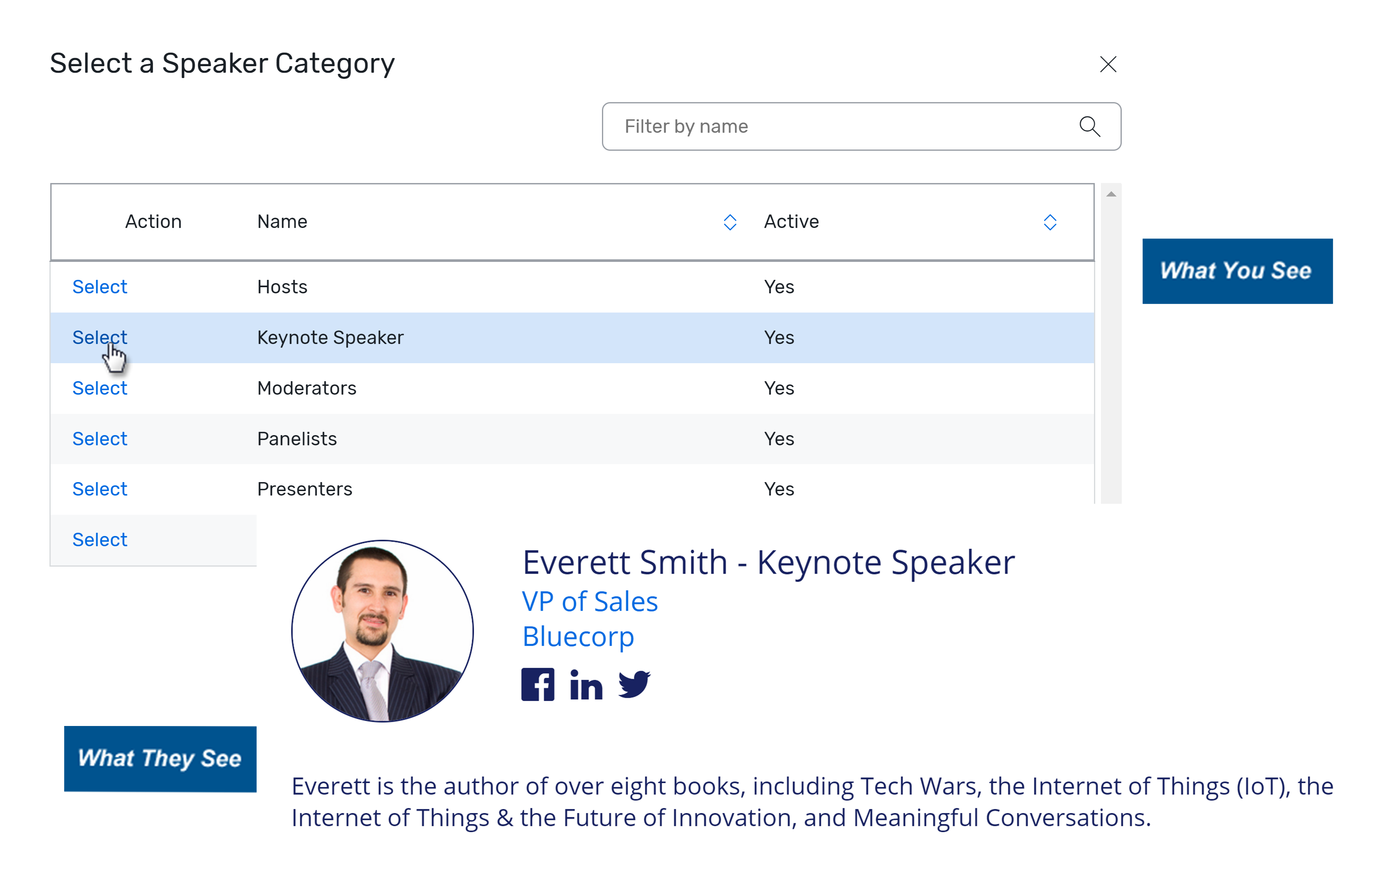Select the Panelists category
This screenshot has height=880, width=1378.
point(100,438)
